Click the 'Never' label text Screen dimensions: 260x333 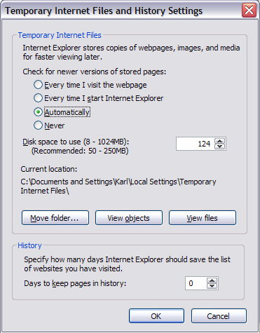(x=55, y=125)
